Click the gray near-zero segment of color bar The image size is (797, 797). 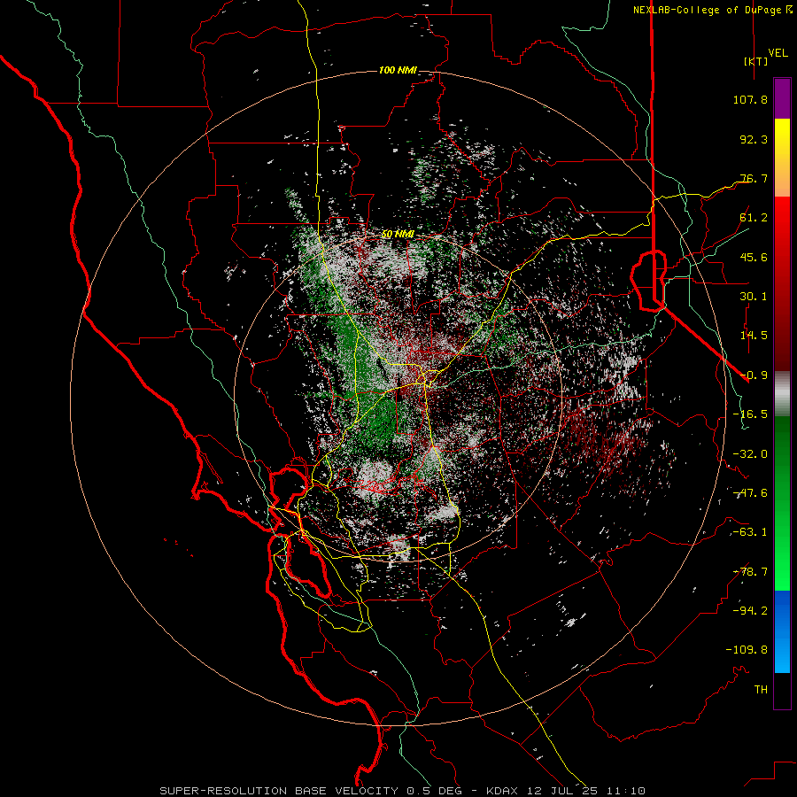[x=782, y=393]
